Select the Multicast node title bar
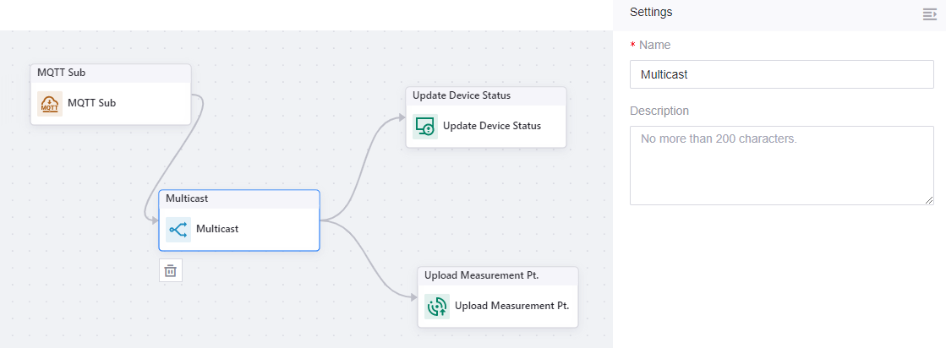 pyautogui.click(x=238, y=198)
